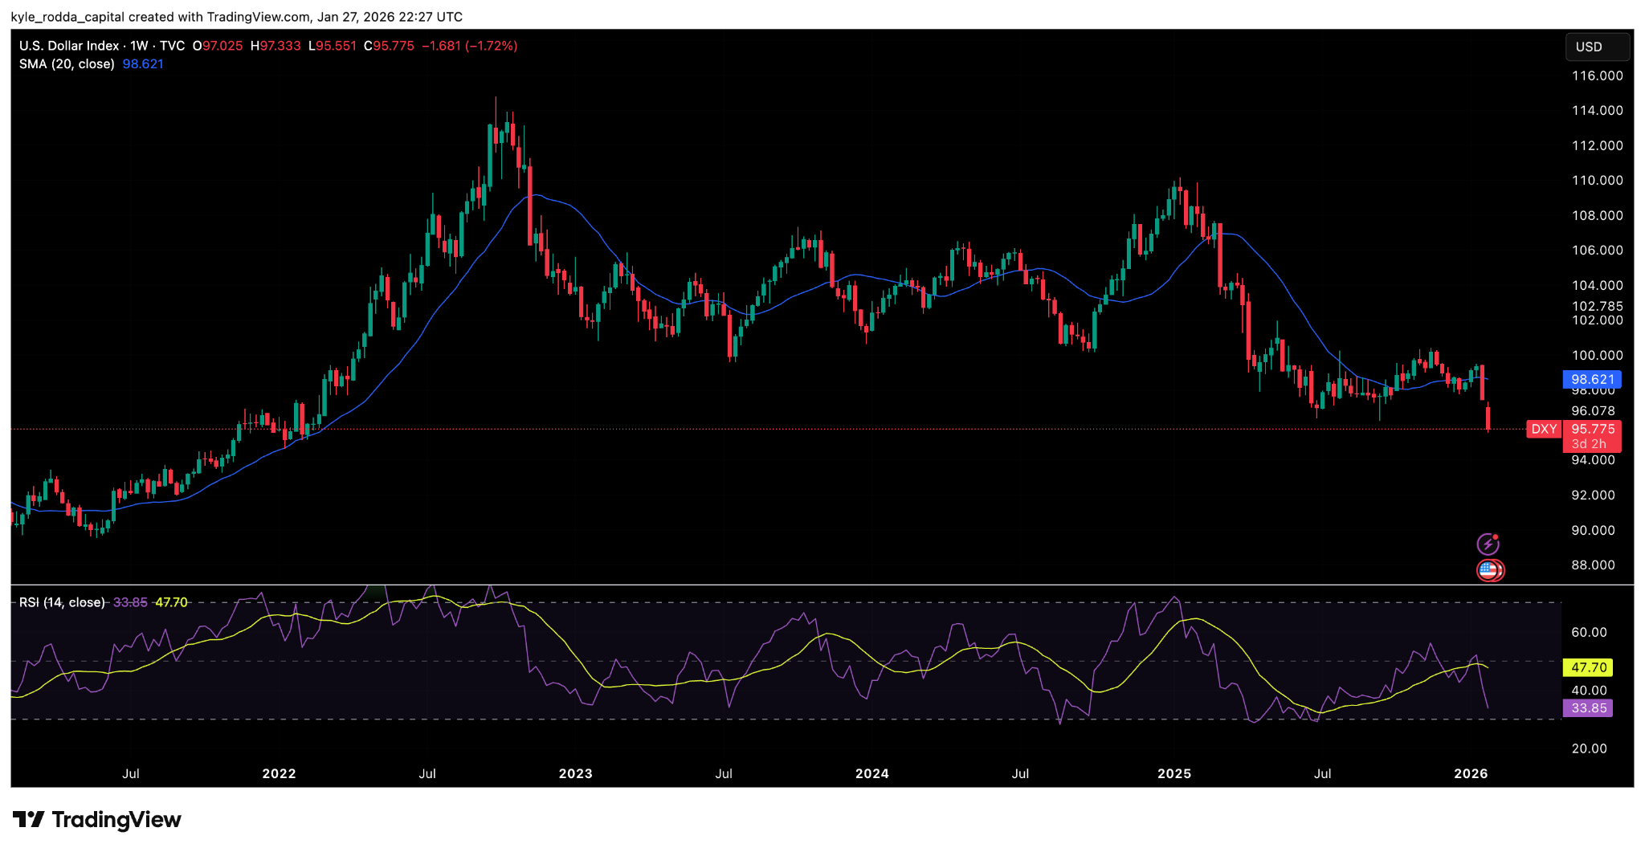This screenshot has height=852, width=1645.
Task: Click the purple 33.85 RSI axis label
Action: [1588, 708]
